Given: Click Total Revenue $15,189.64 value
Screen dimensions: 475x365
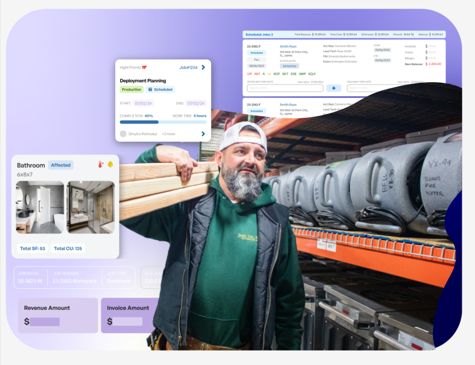Looking at the screenshot, I should (319, 34).
